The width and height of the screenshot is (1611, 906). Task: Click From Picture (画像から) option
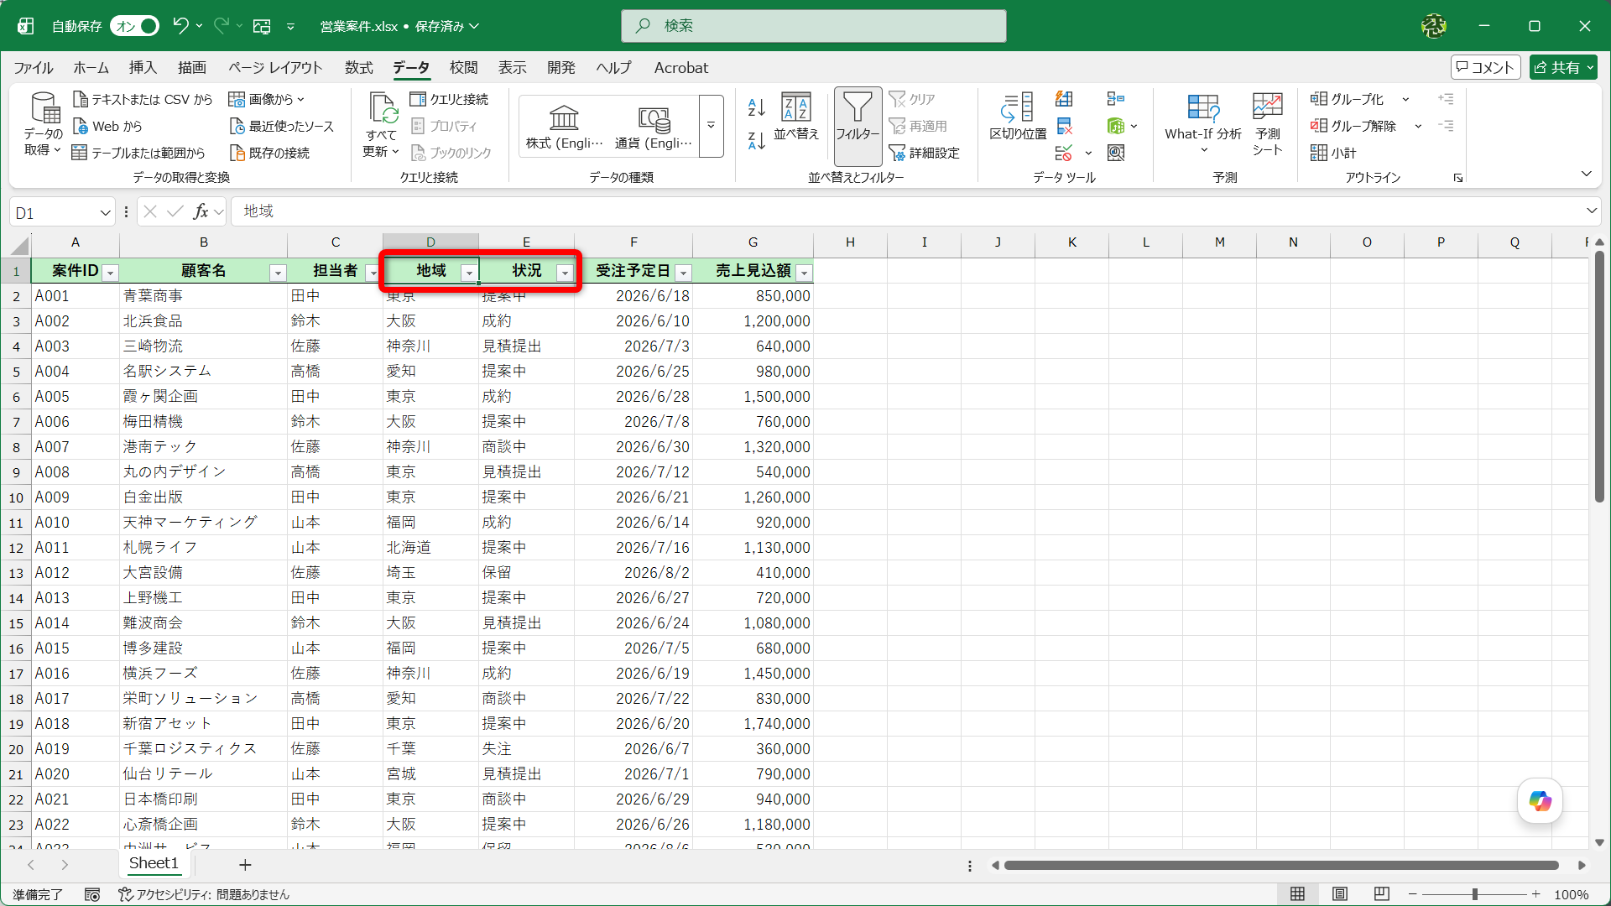(x=267, y=99)
